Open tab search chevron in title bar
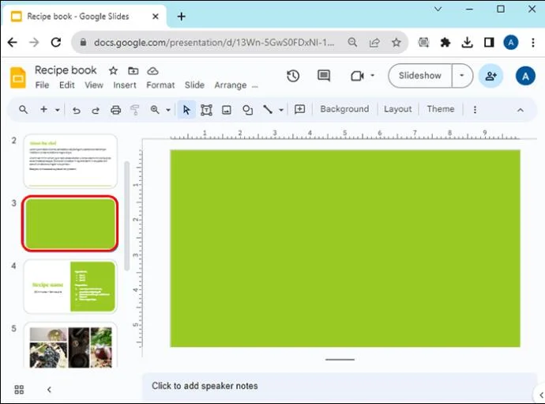 [438, 9]
